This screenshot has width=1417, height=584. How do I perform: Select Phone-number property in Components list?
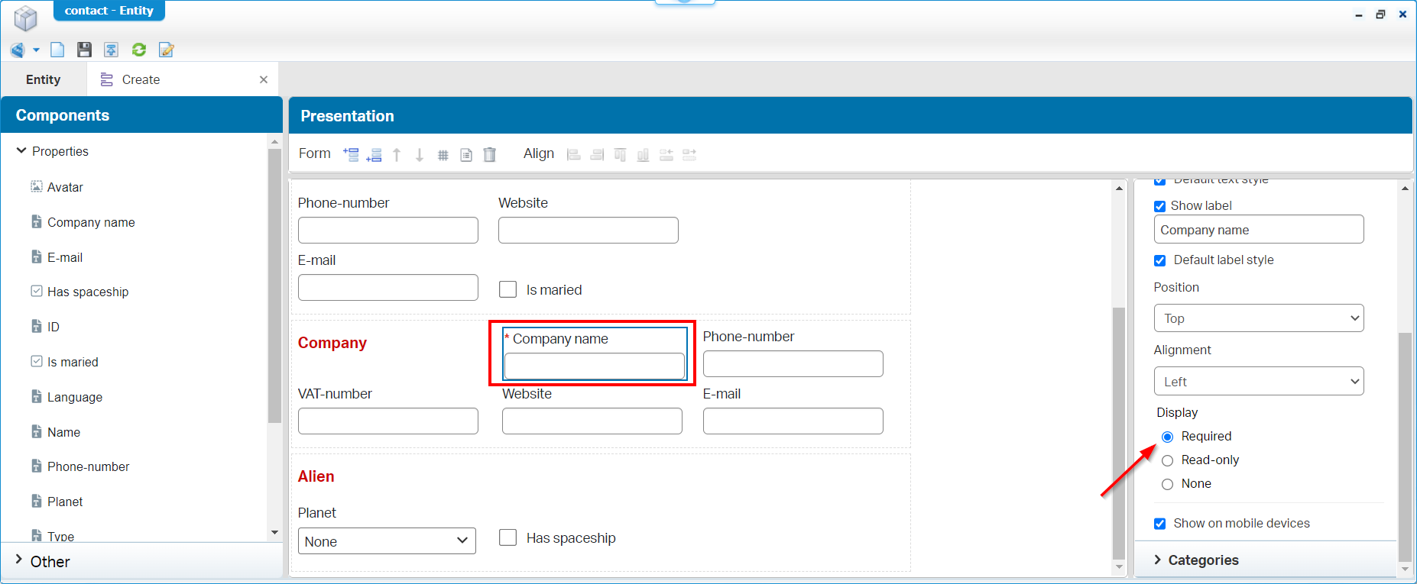88,466
